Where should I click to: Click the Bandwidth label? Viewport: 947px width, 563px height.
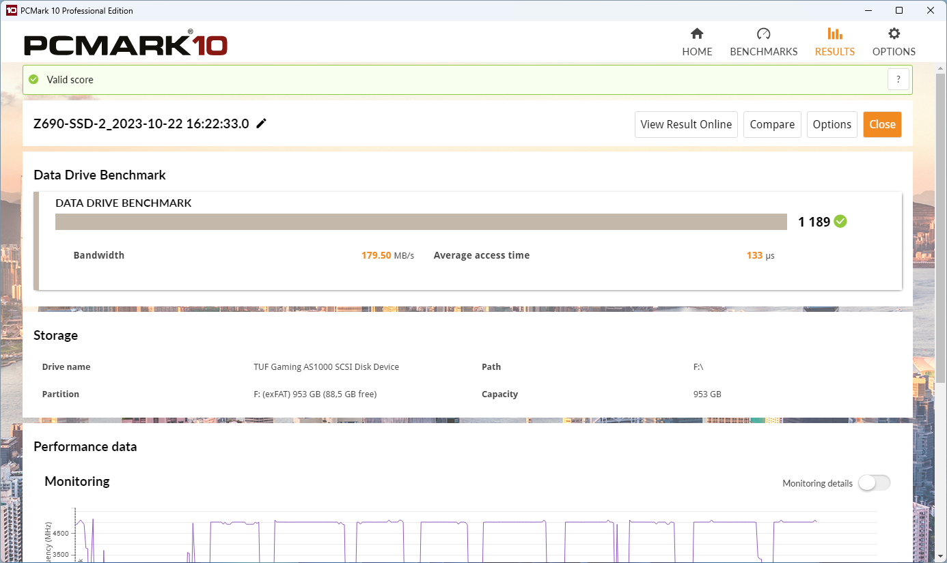click(x=98, y=255)
